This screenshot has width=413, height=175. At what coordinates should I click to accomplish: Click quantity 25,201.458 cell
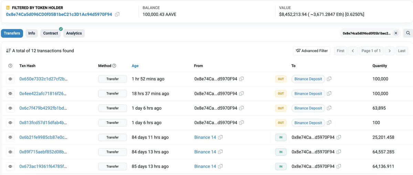coord(383,137)
